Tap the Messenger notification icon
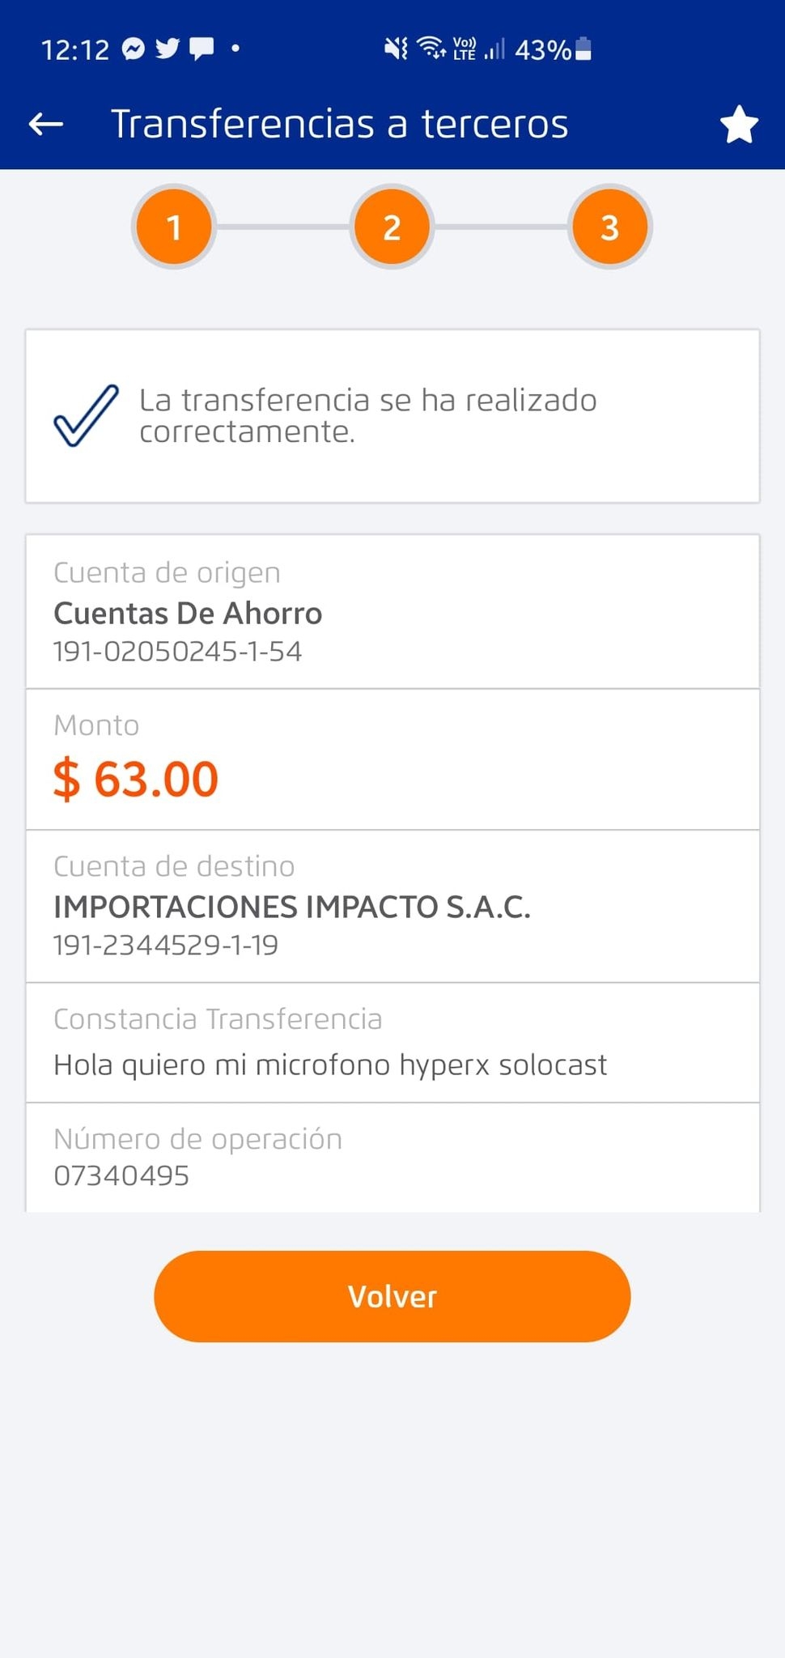The width and height of the screenshot is (785, 1658). [134, 49]
